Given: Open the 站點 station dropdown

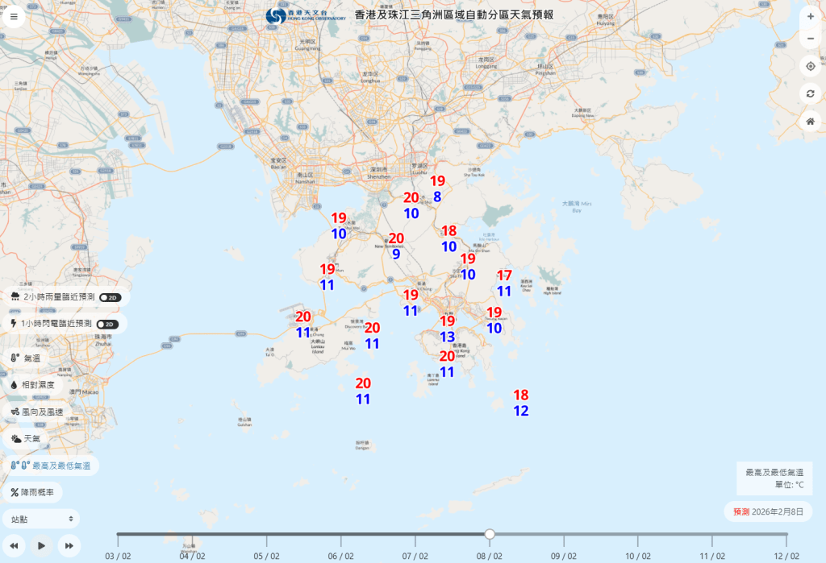Looking at the screenshot, I should coord(31,519).
